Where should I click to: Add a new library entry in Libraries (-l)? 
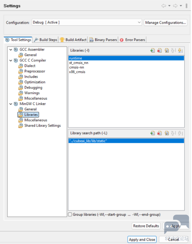pos(152,51)
